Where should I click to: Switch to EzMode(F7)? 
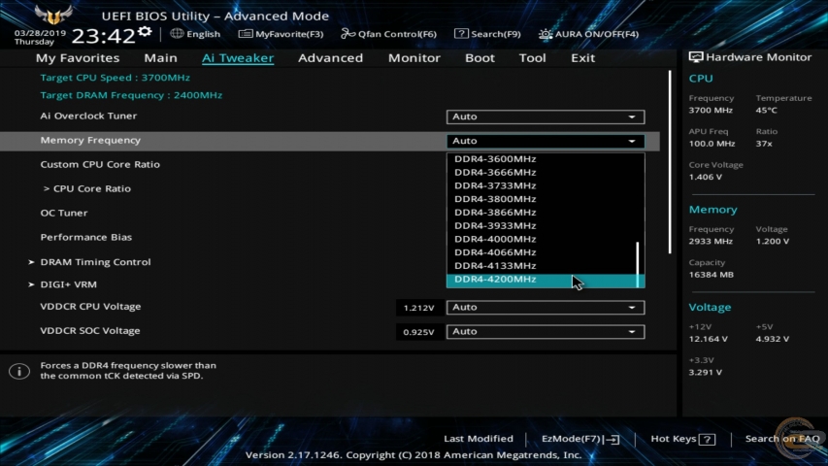580,439
